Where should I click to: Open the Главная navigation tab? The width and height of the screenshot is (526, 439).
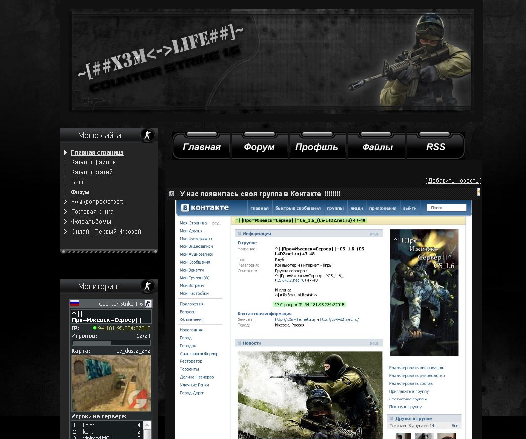click(202, 147)
